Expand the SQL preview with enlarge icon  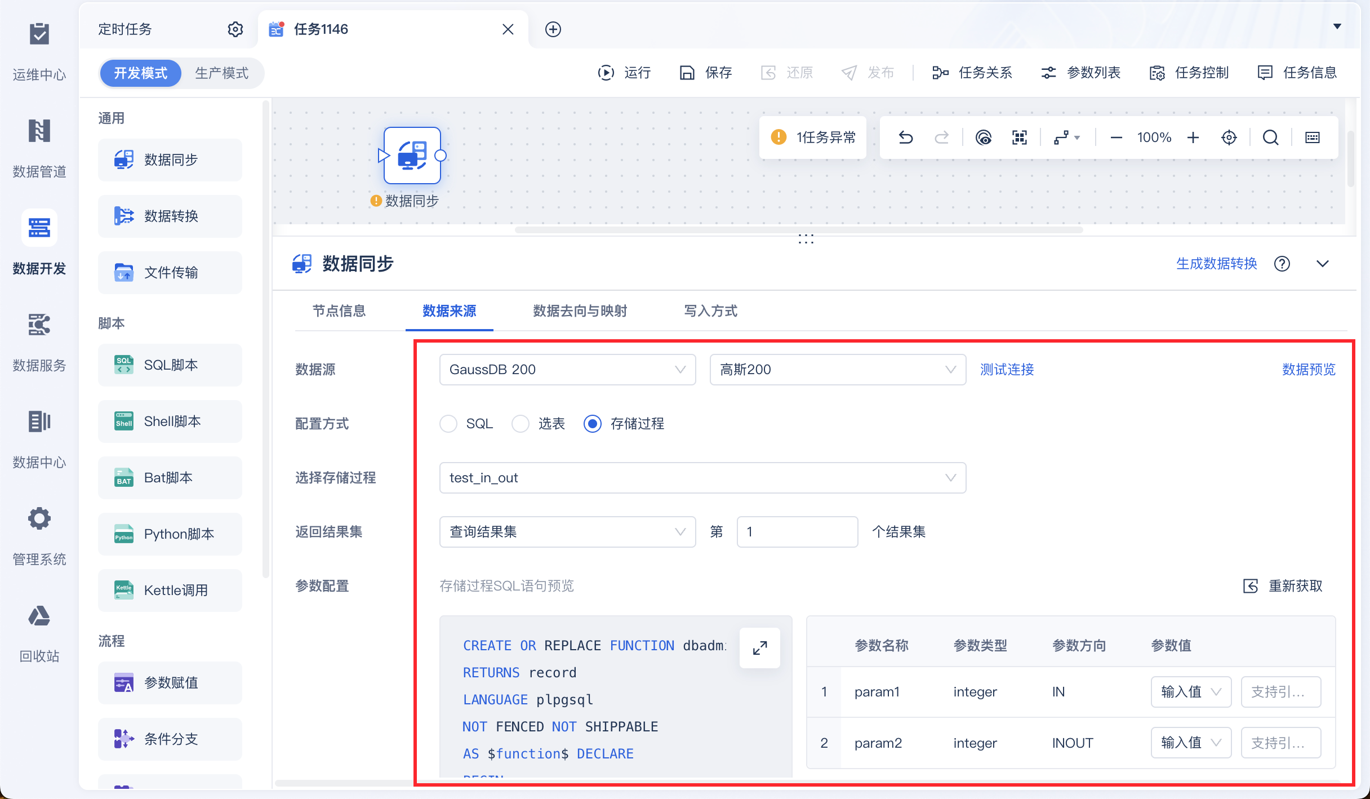tap(759, 648)
